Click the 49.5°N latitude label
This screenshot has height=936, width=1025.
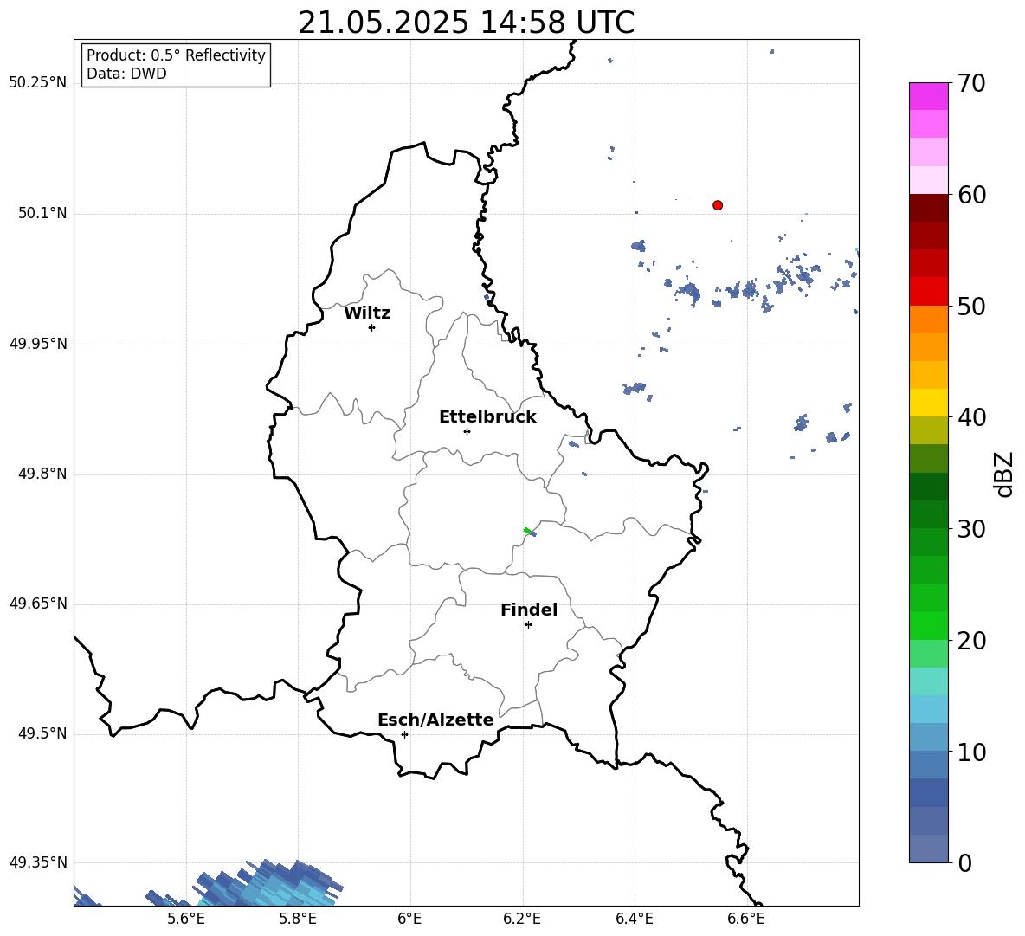tap(42, 733)
